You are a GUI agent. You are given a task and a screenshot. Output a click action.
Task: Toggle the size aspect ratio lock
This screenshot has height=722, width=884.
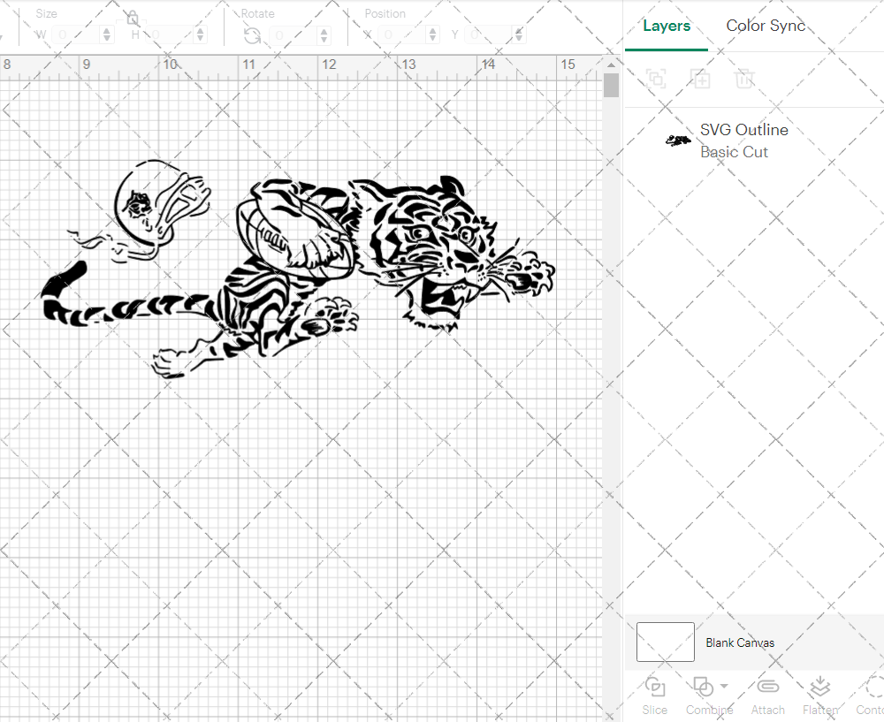point(132,18)
